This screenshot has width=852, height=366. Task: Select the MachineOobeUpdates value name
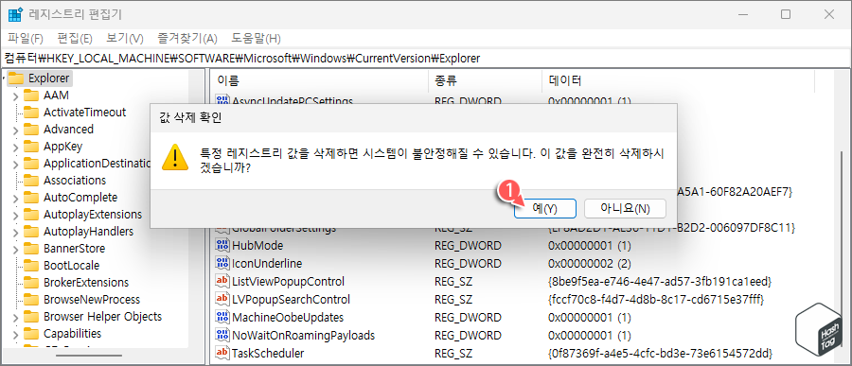[288, 317]
